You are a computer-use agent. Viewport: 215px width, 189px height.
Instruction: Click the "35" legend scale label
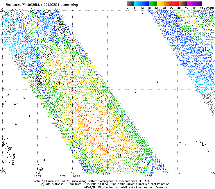coord(179,8)
